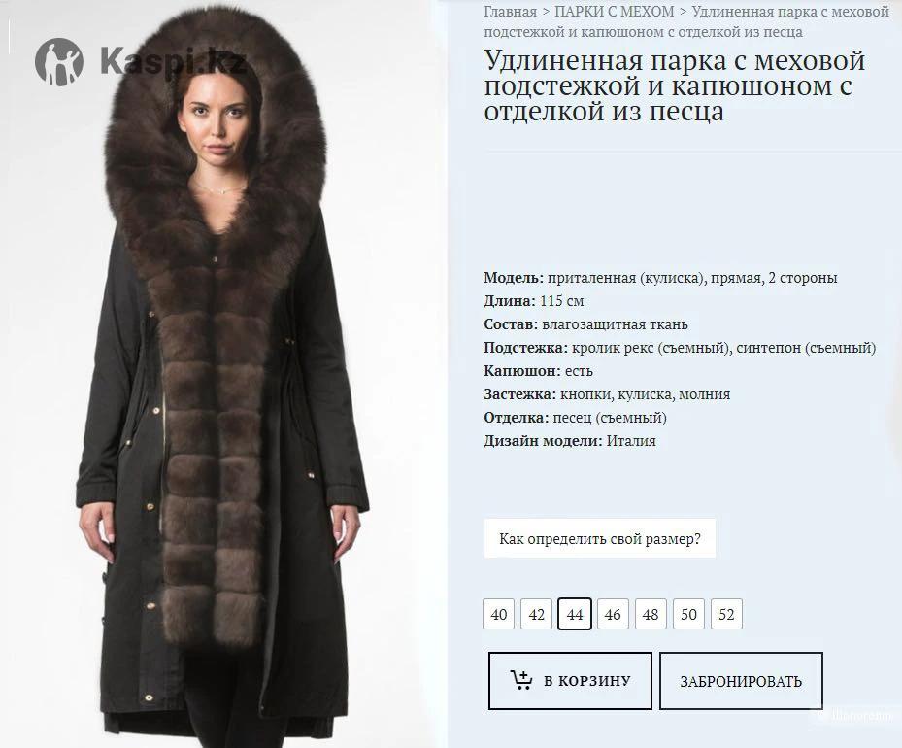Select size 48
This screenshot has height=748, width=902.
(651, 614)
